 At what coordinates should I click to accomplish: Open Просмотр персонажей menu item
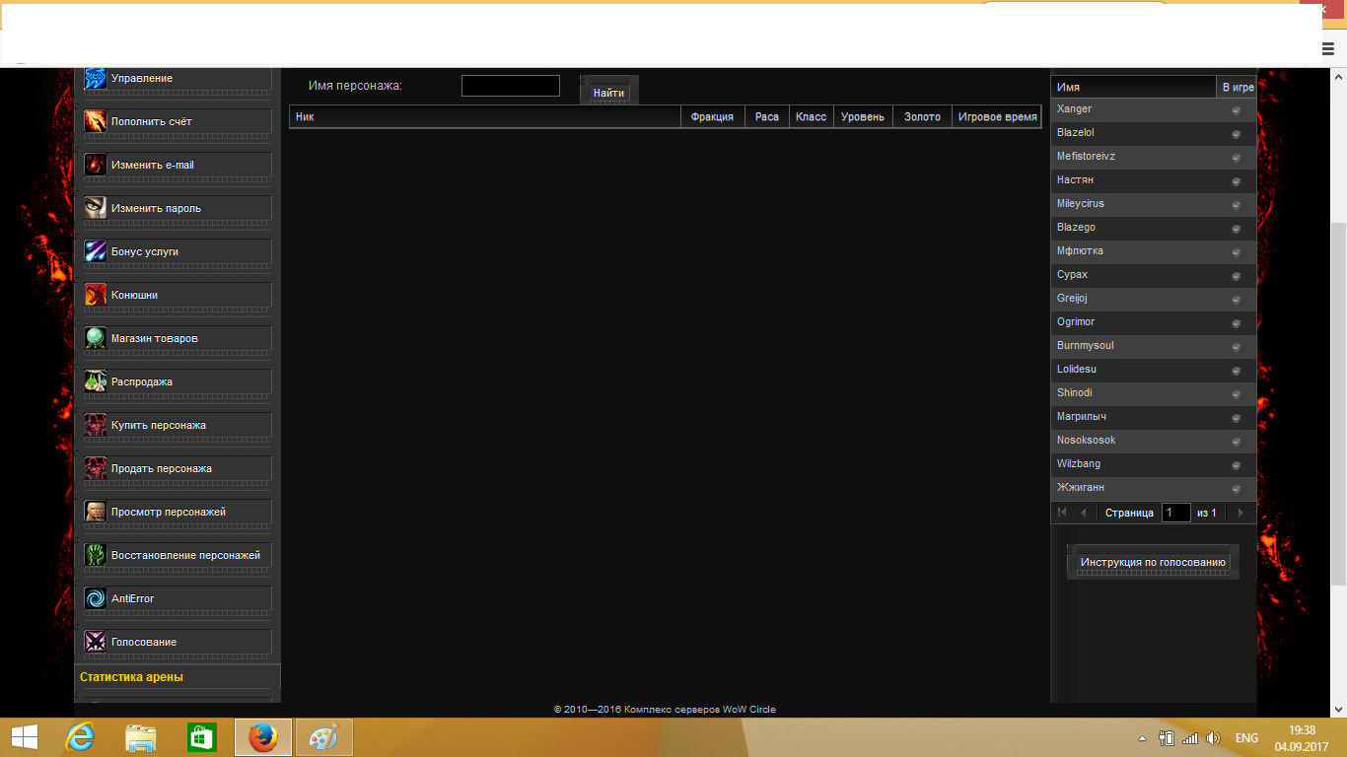[x=169, y=512]
